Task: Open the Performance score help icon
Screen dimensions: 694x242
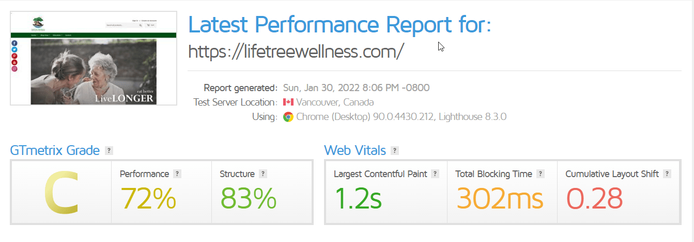Action: 177,174
